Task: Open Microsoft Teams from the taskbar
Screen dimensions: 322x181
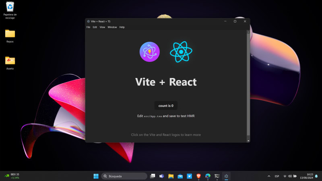Action: [x=162, y=176]
